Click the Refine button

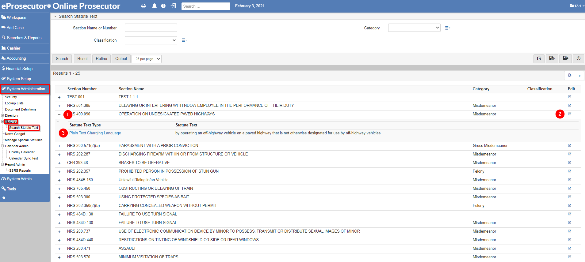click(x=101, y=58)
